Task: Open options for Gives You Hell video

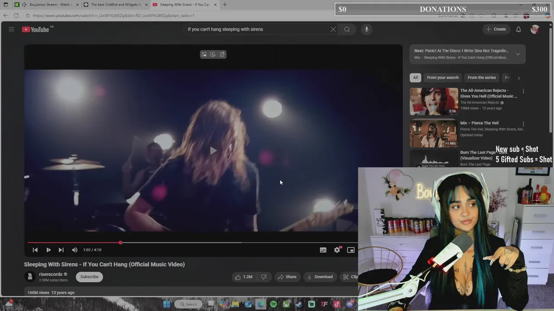Action: pos(523,92)
